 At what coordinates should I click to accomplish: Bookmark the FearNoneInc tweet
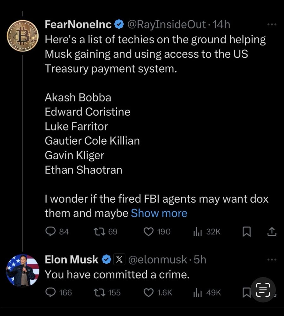[x=246, y=232]
